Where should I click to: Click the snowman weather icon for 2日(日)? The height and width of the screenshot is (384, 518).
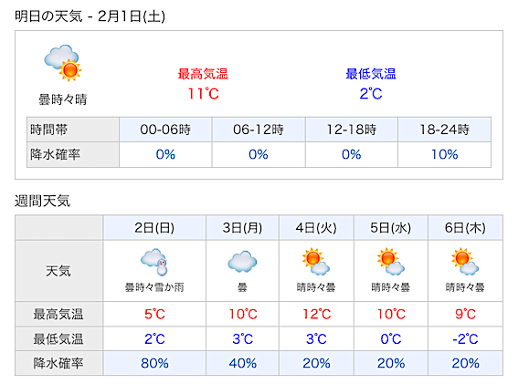click(154, 262)
